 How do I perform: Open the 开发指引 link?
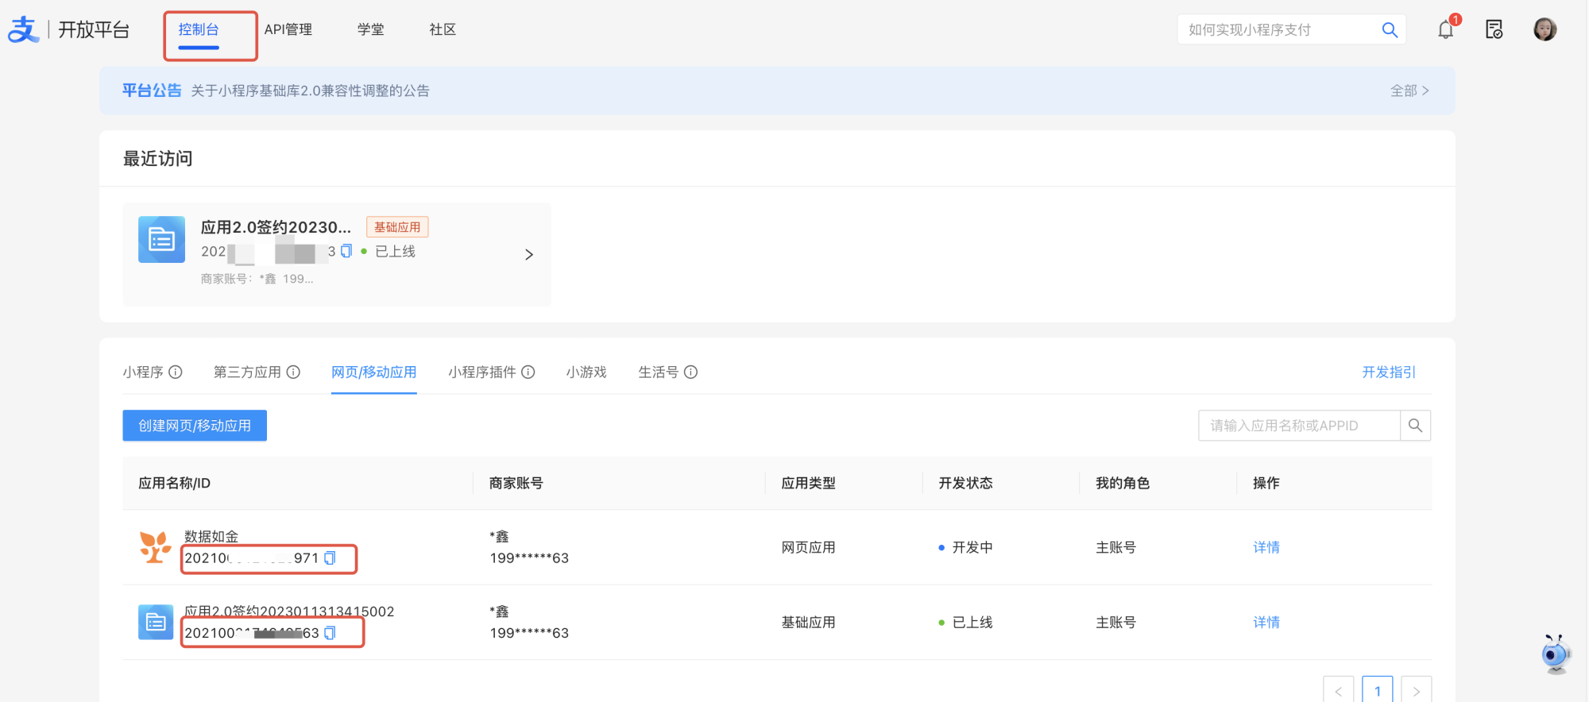pyautogui.click(x=1388, y=372)
